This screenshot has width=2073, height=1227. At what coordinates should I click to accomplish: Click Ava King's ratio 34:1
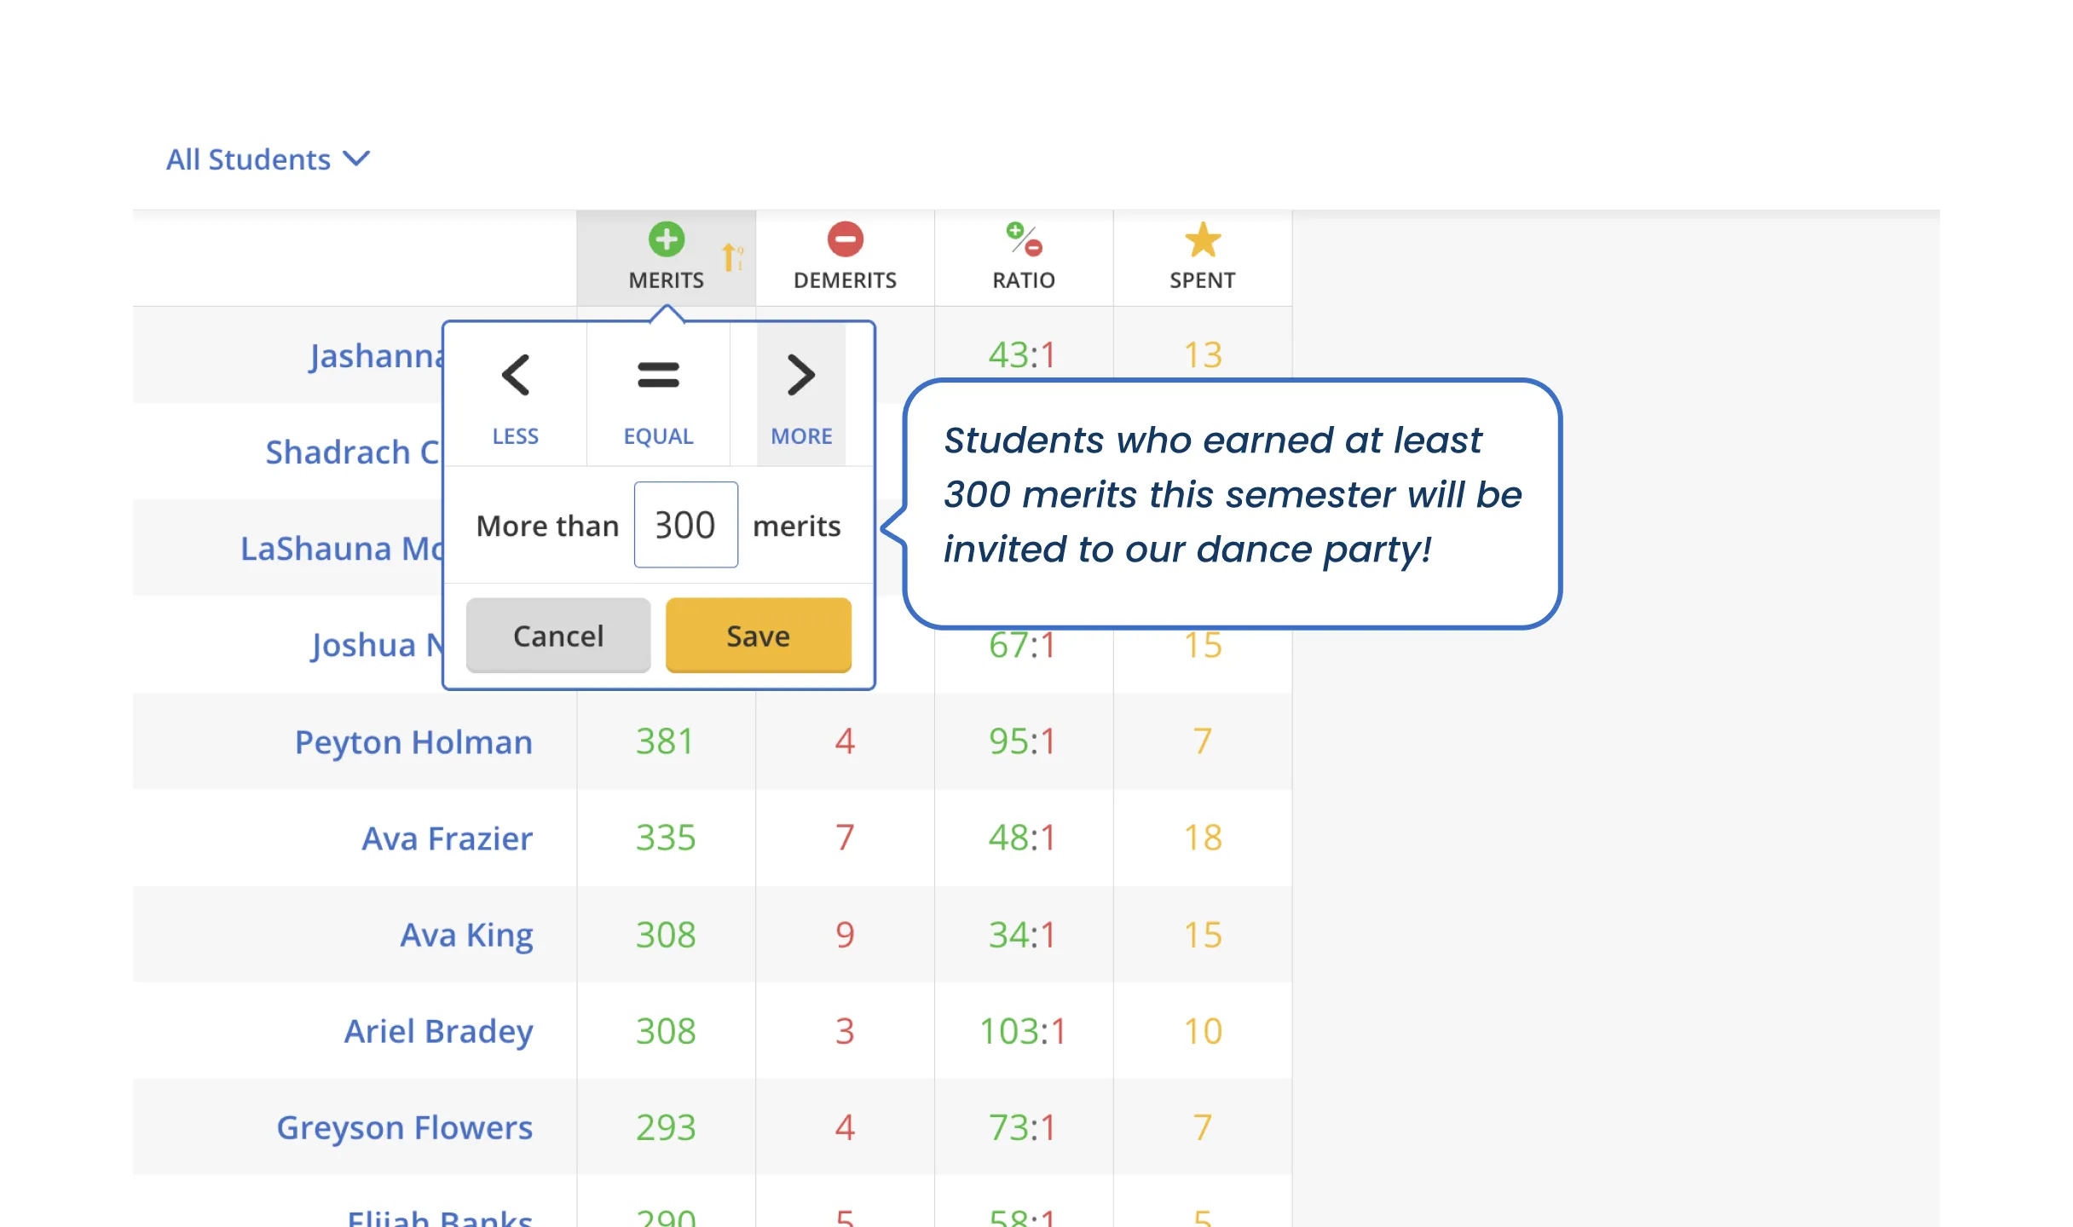[x=1023, y=935]
